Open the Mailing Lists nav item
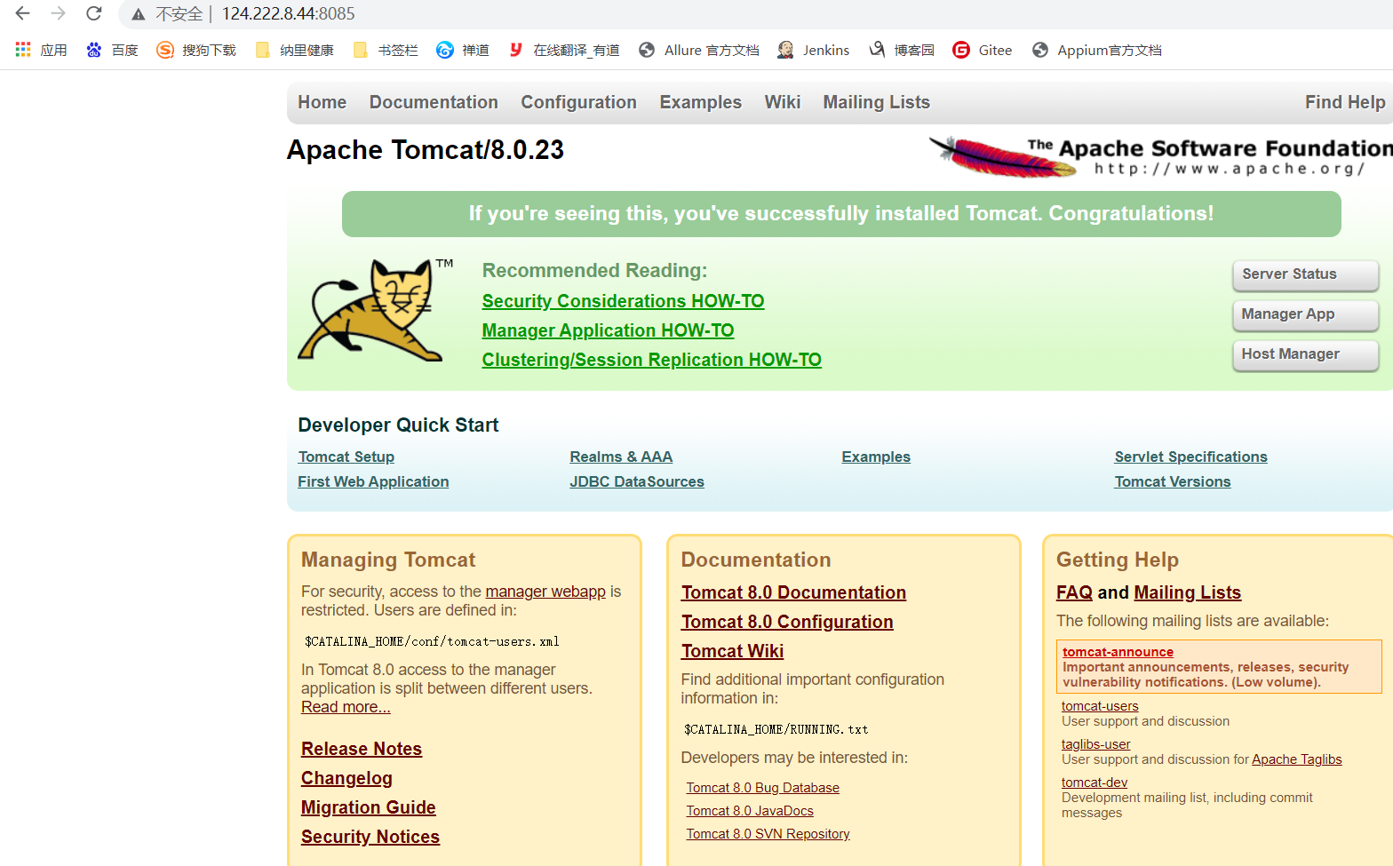Viewport: 1393px width, 866px height. (x=876, y=102)
